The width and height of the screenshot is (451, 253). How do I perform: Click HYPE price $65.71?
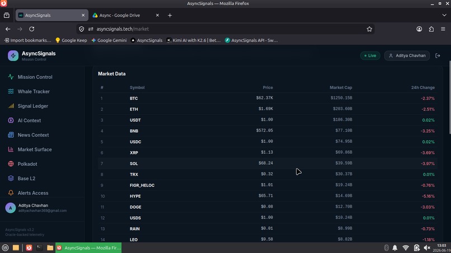(265, 196)
